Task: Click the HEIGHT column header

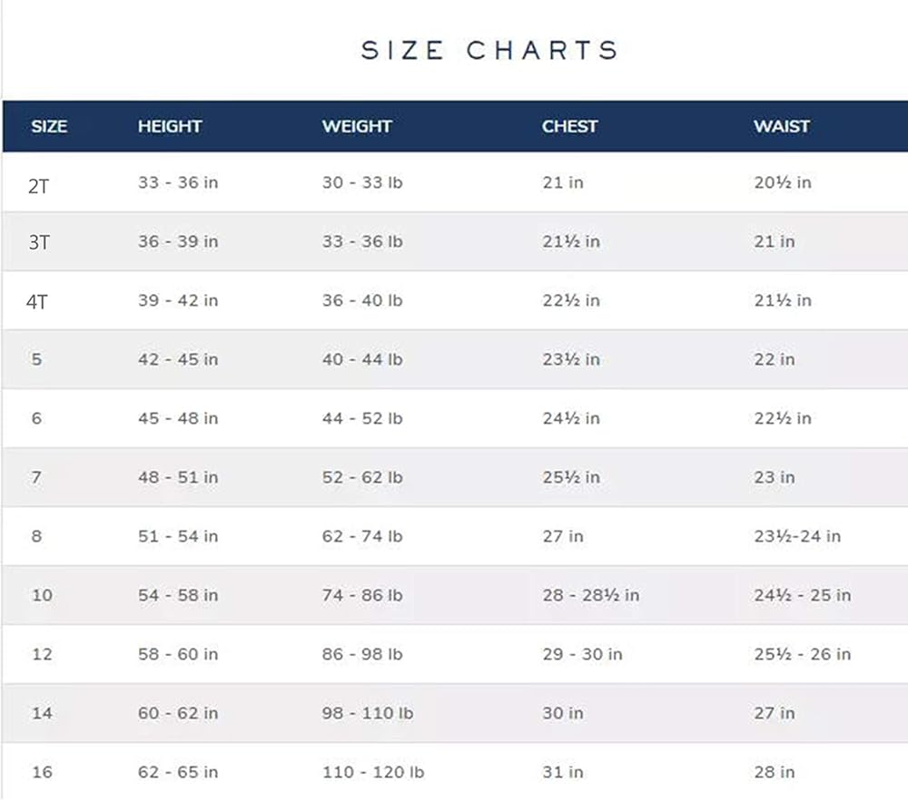Action: pos(170,127)
